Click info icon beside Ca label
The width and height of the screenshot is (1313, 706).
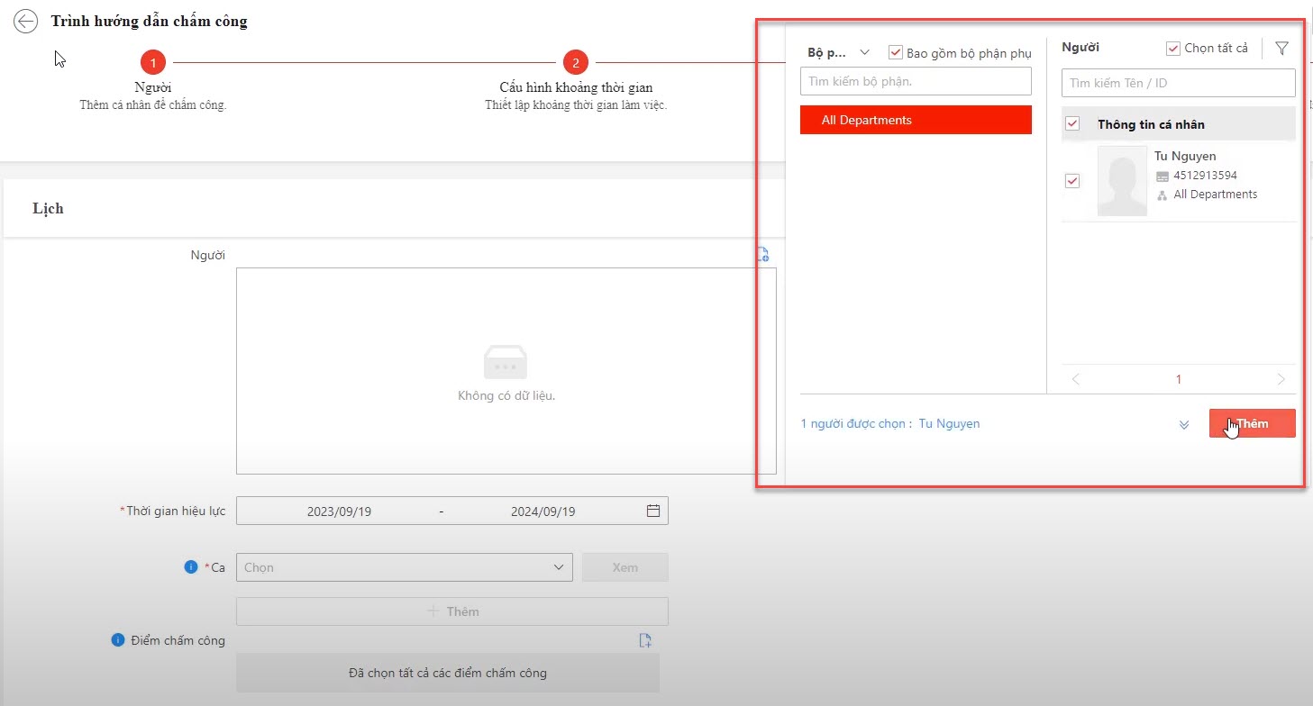tap(190, 566)
